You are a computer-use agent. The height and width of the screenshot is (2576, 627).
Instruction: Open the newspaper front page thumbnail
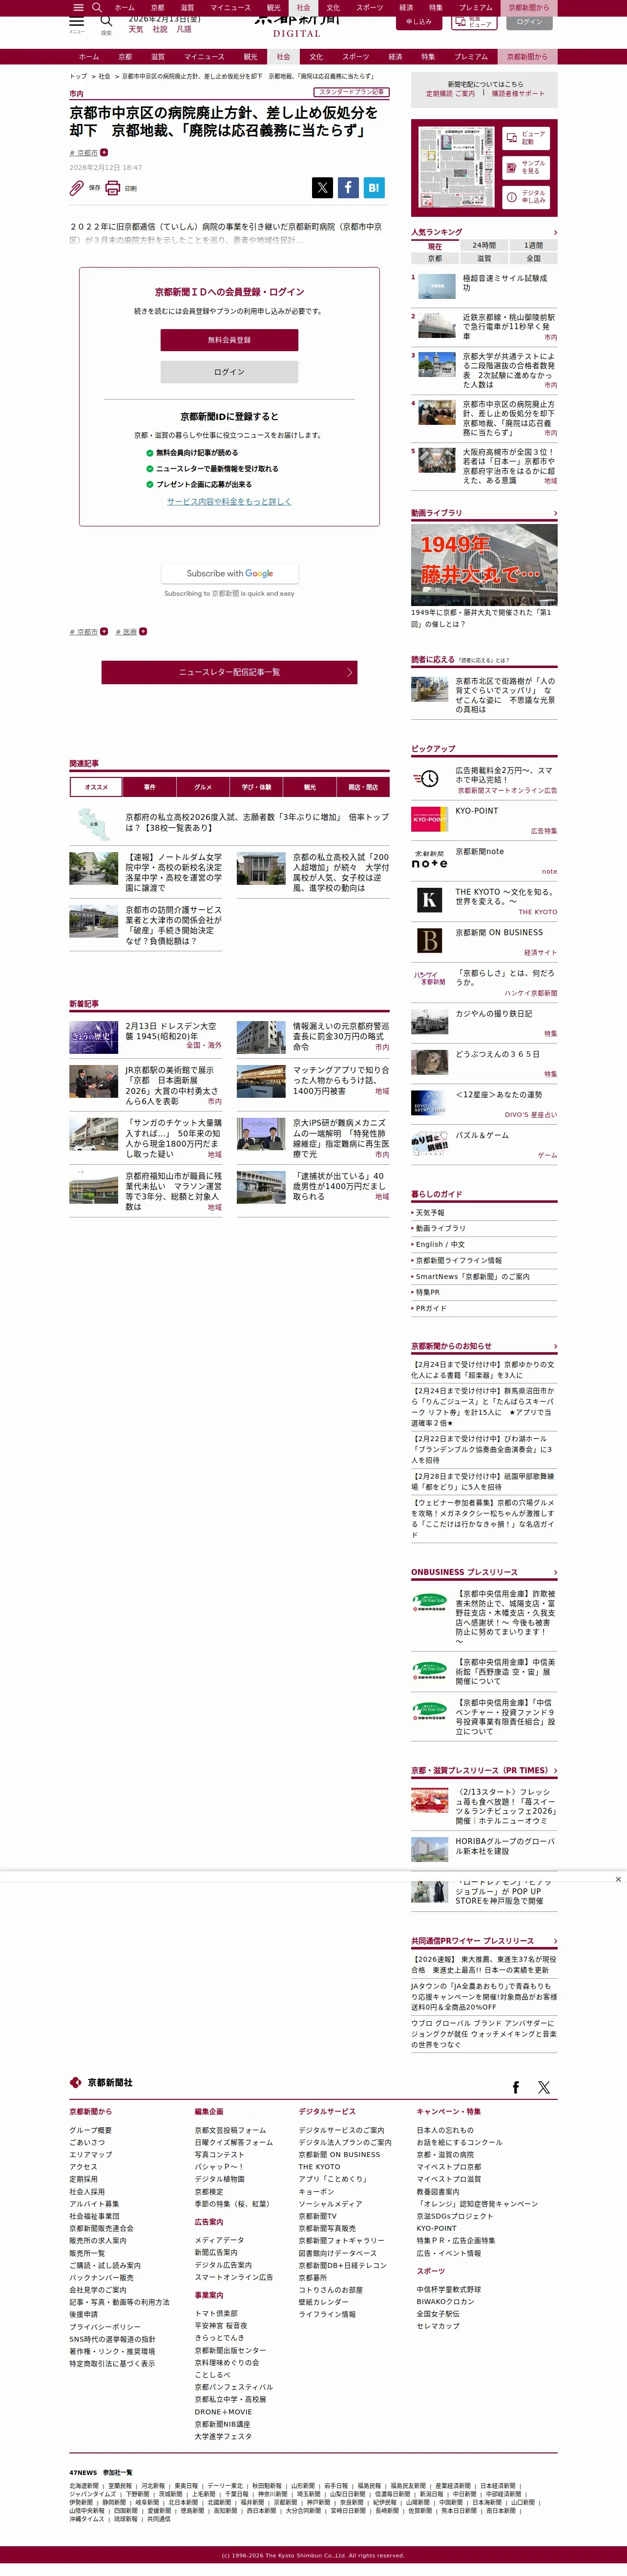pyautogui.click(x=457, y=167)
